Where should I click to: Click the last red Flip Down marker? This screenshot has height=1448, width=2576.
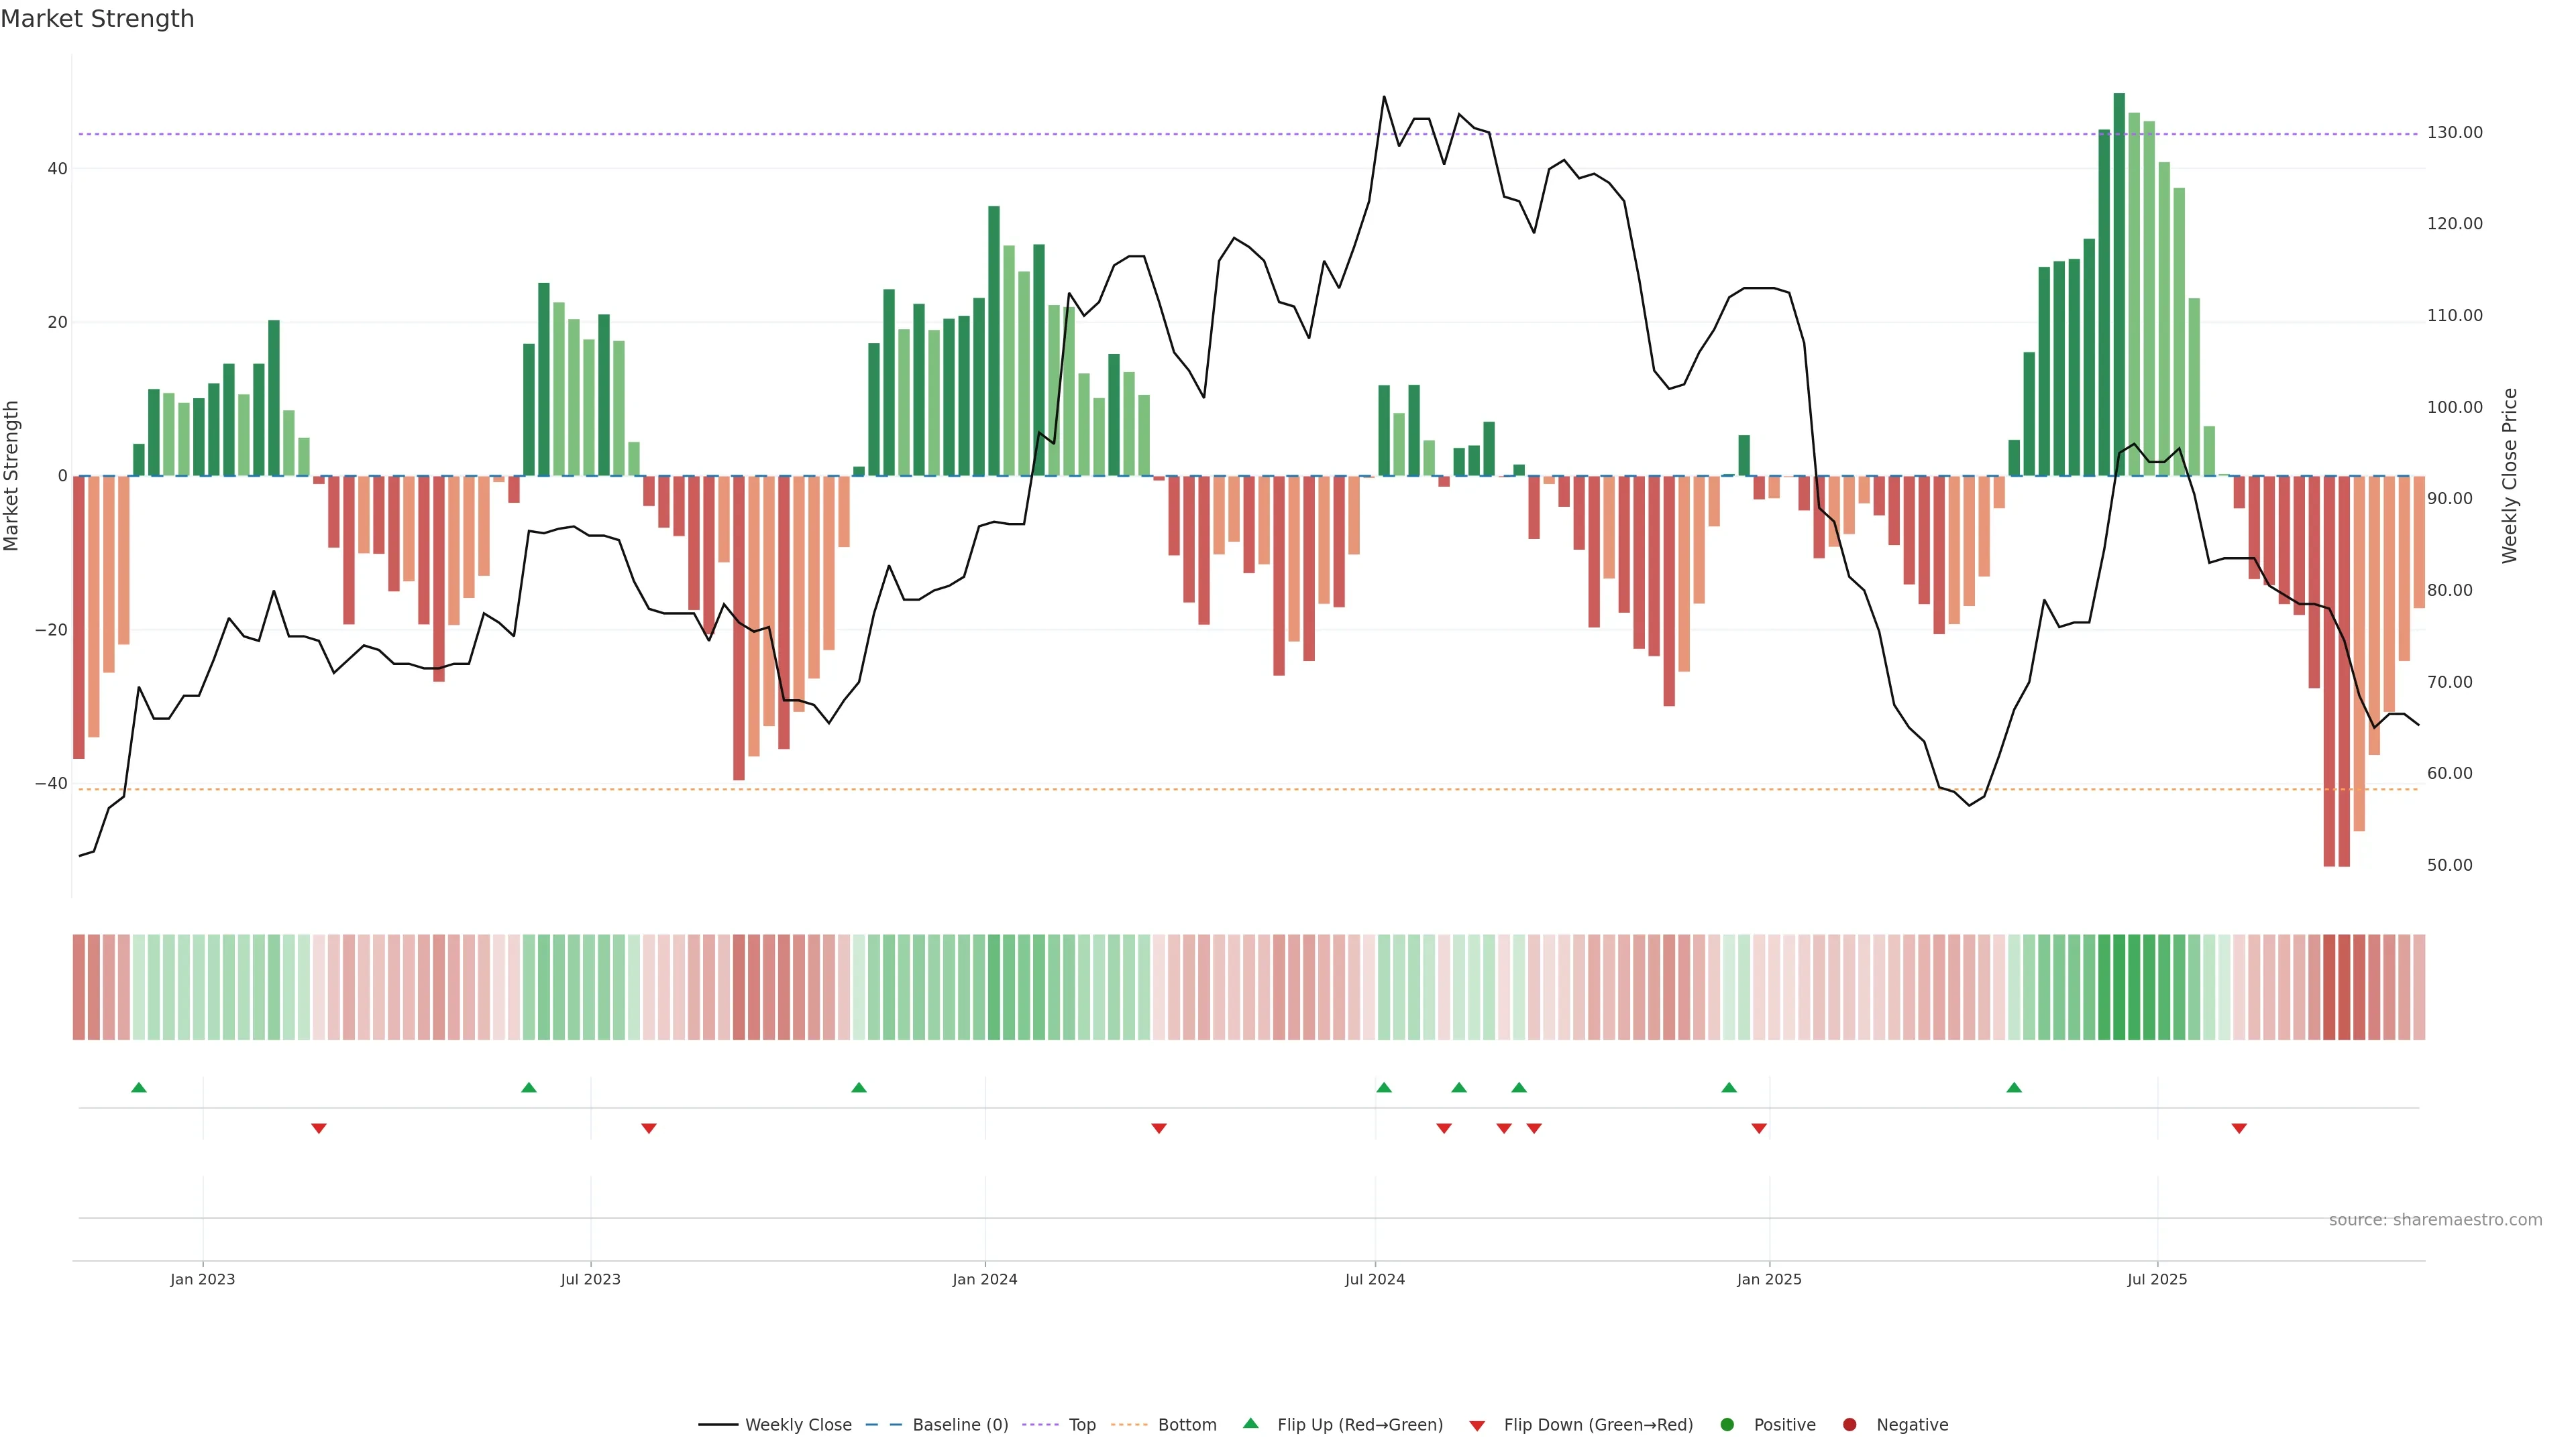point(2239,1128)
